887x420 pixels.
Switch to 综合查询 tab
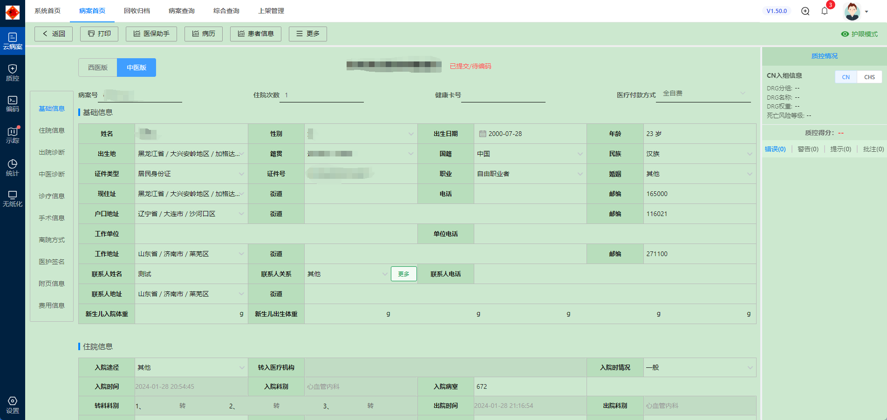[x=226, y=11]
